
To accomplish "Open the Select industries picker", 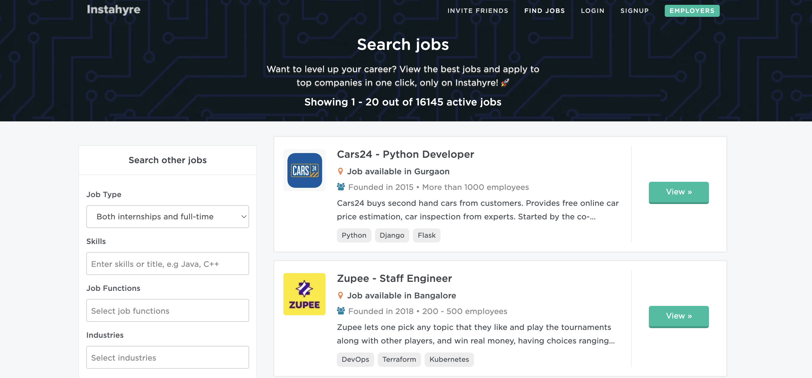I will pos(167,357).
